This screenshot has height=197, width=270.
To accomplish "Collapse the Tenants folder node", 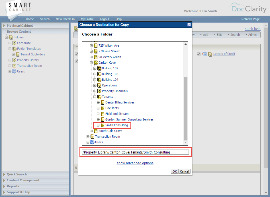I will point(95,97).
